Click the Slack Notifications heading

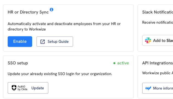158,12
